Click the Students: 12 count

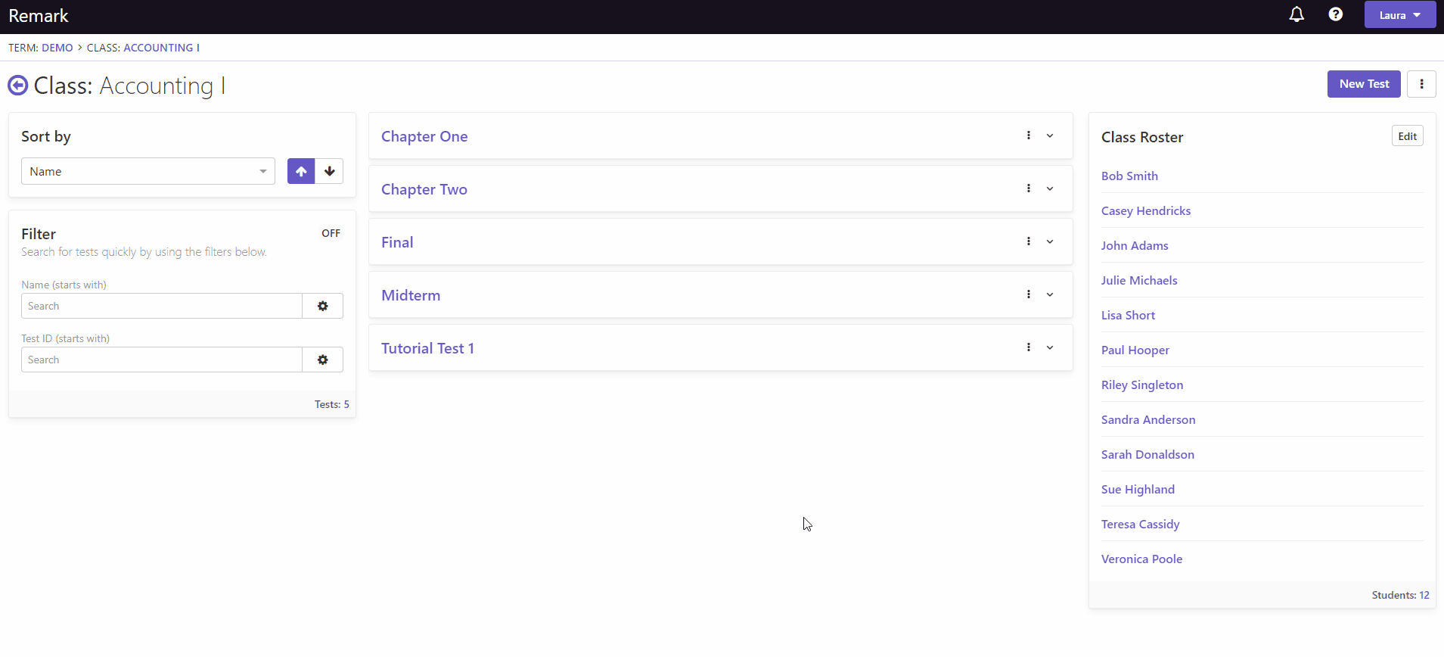pyautogui.click(x=1400, y=595)
